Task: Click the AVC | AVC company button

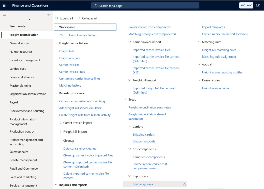Action: pos(246,5)
